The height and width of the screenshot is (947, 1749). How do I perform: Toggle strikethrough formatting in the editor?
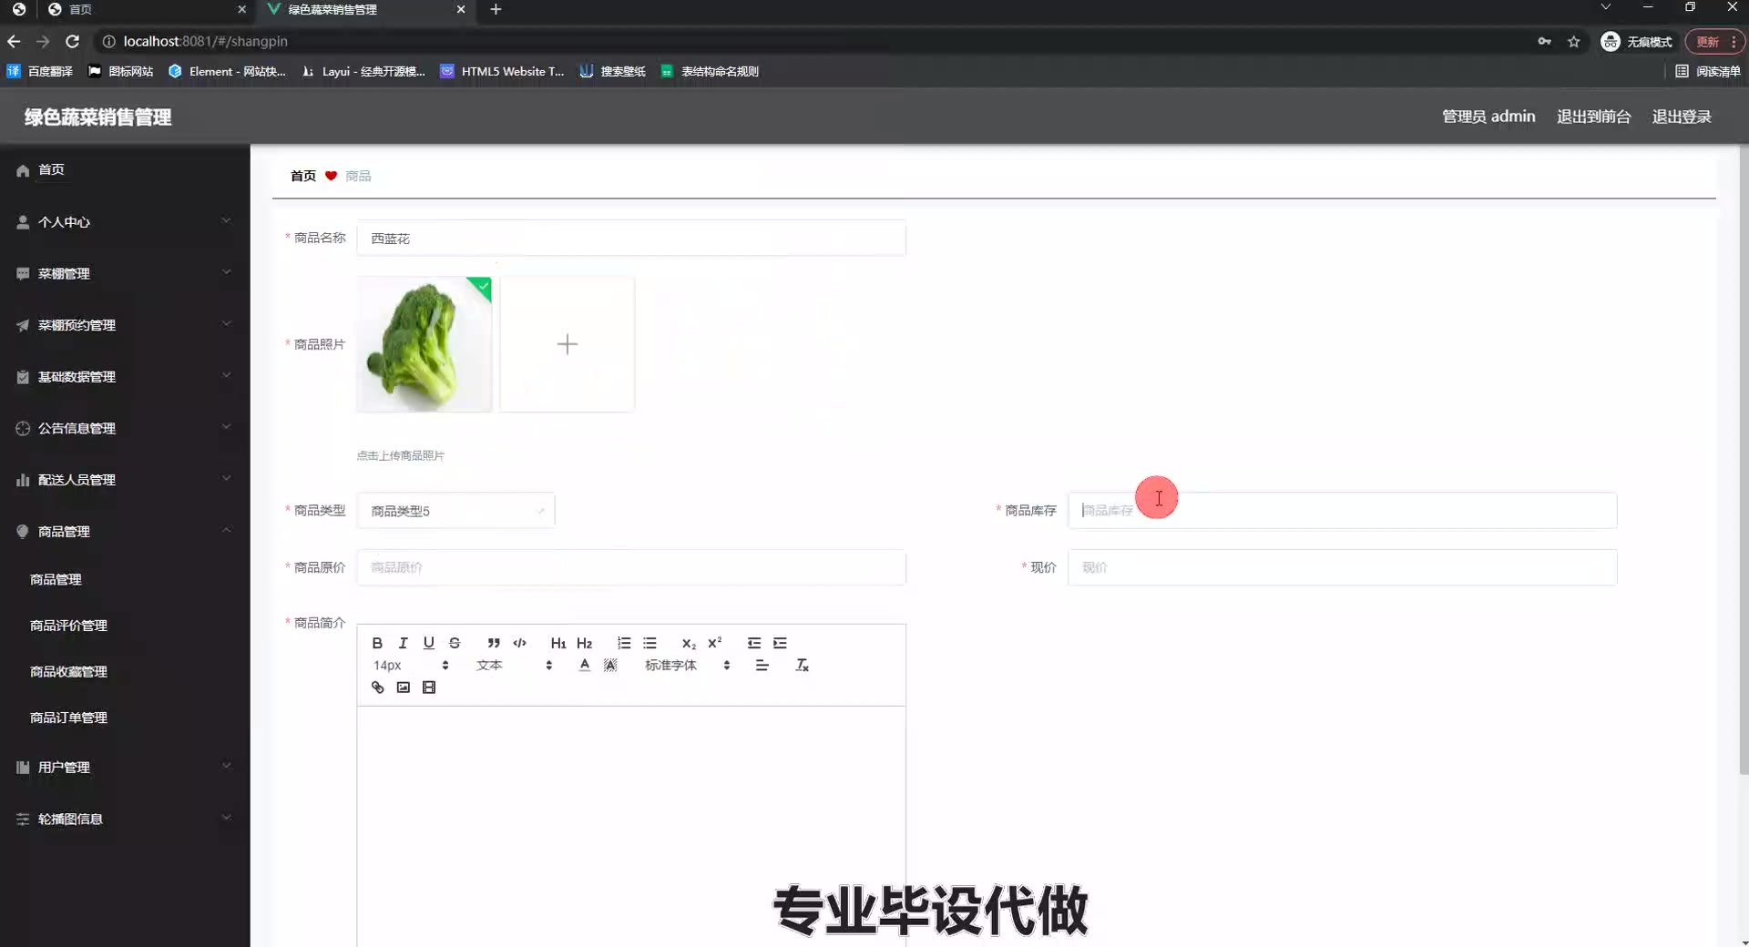(455, 643)
